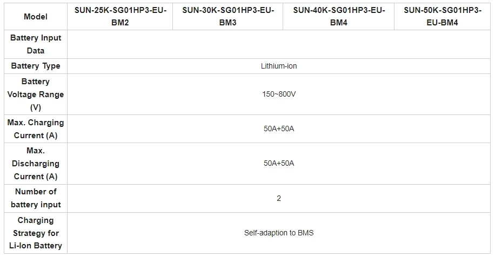495x257 pixels.
Task: Click the Battery Voltage Range row label
Action: 36,88
